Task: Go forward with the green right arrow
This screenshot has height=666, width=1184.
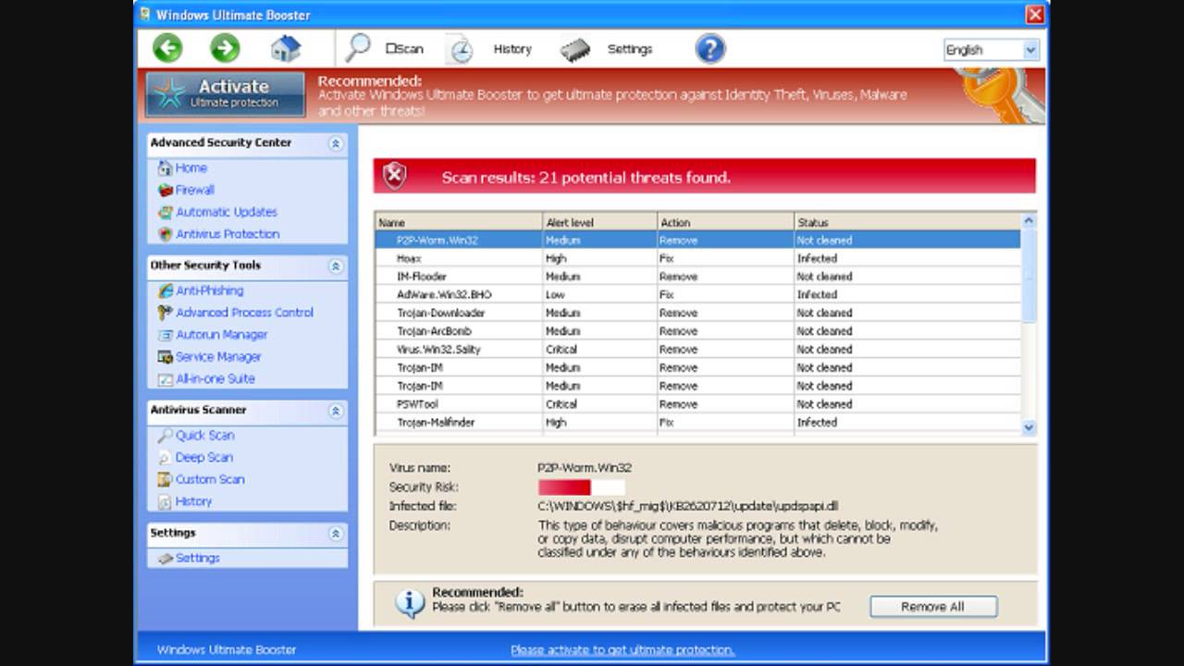Action: click(x=225, y=48)
